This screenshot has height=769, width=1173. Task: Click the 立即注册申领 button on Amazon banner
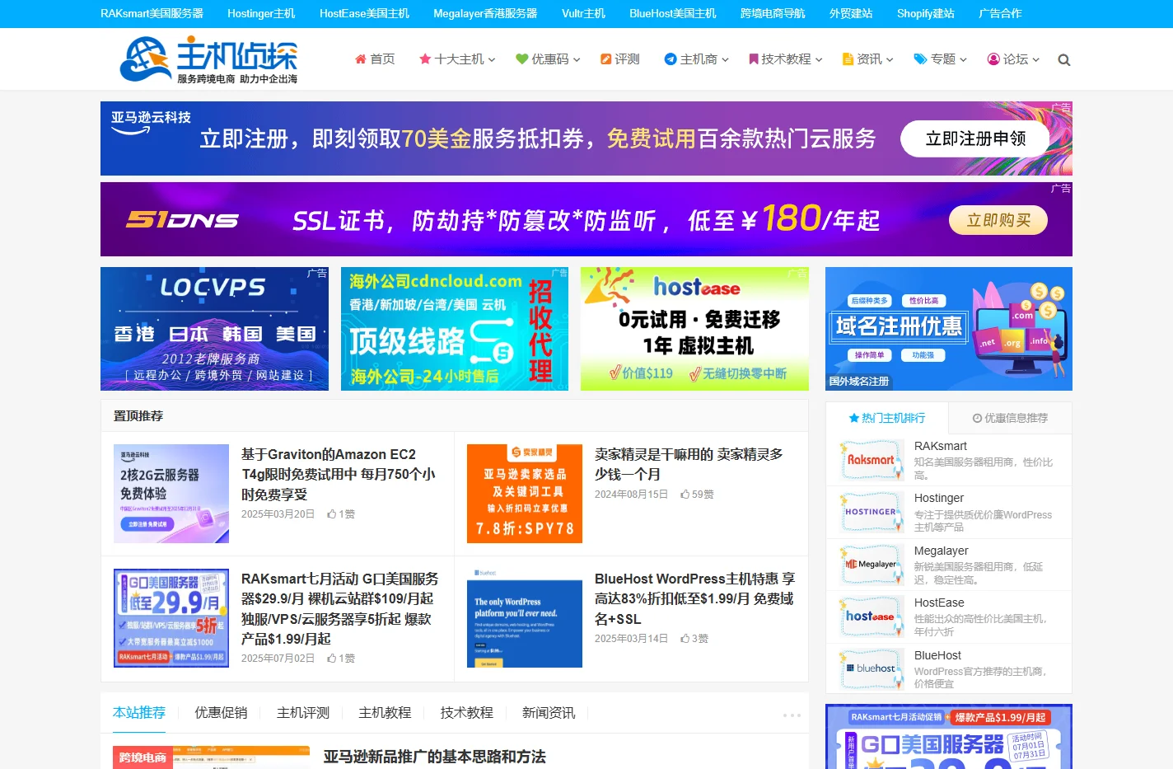tap(975, 138)
